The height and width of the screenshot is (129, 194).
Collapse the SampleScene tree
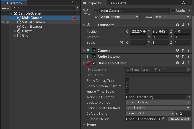click(x=11, y=13)
